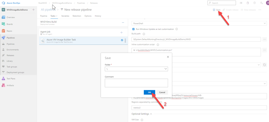Toggle Run Windows Update as last customization
The image size is (269, 122).
pyautogui.click(x=133, y=29)
